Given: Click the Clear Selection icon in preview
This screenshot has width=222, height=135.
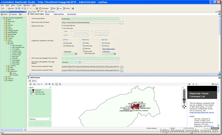Looking at the screenshot, I should coord(60,84).
